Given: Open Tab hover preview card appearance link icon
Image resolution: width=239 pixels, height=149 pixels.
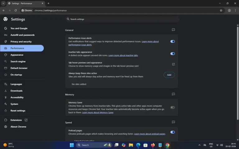Looking at the screenshot, I should [173, 64].
